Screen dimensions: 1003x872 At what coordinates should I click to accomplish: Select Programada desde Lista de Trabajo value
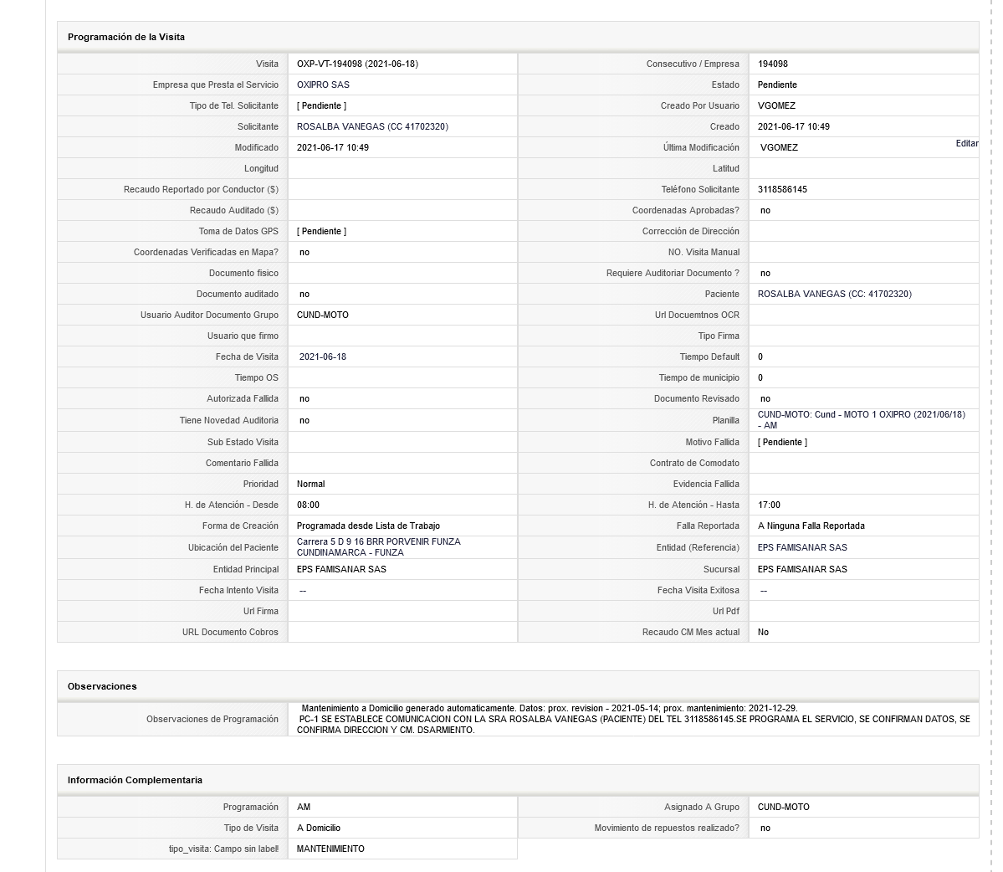[x=368, y=526]
